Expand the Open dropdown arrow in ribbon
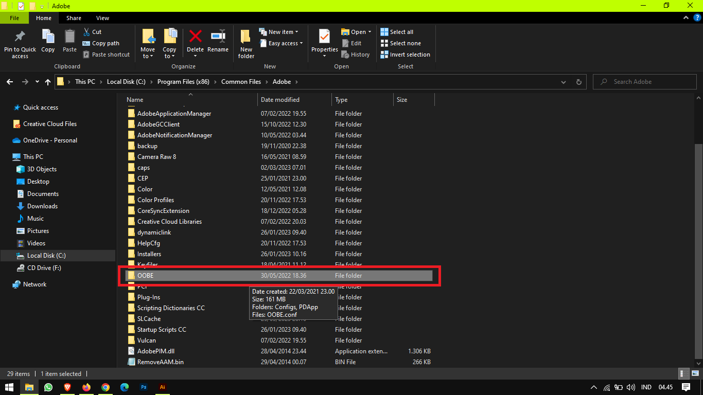This screenshot has height=395, width=703. pyautogui.click(x=370, y=32)
